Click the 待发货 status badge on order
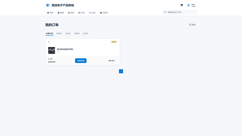This screenshot has height=136, width=242. [x=114, y=42]
